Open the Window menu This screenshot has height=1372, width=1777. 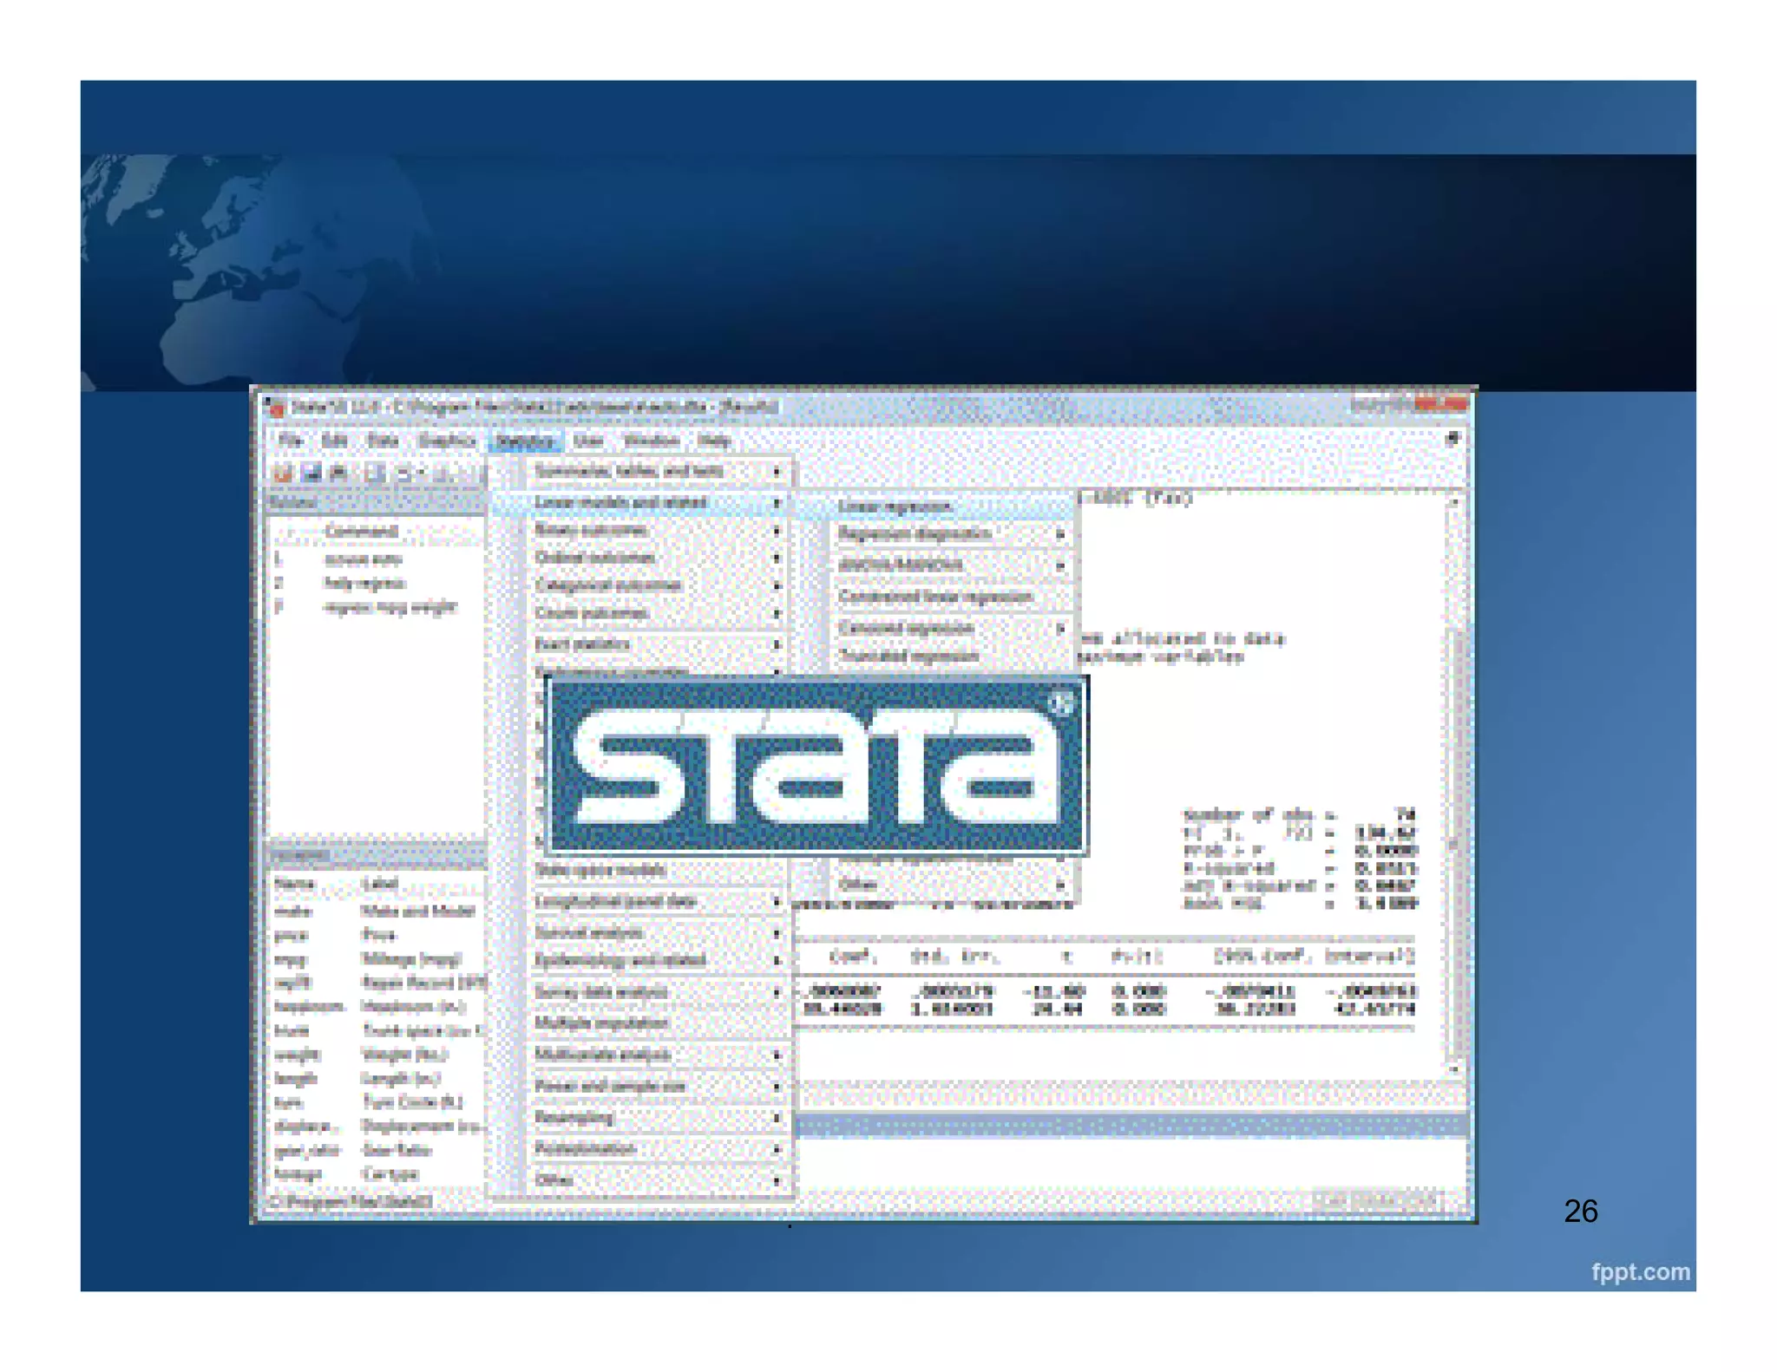(x=651, y=441)
